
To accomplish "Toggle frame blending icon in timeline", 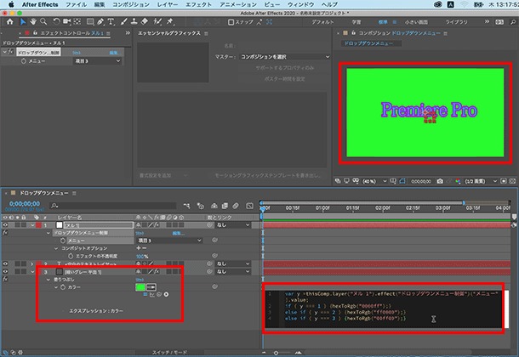I will click(225, 206).
